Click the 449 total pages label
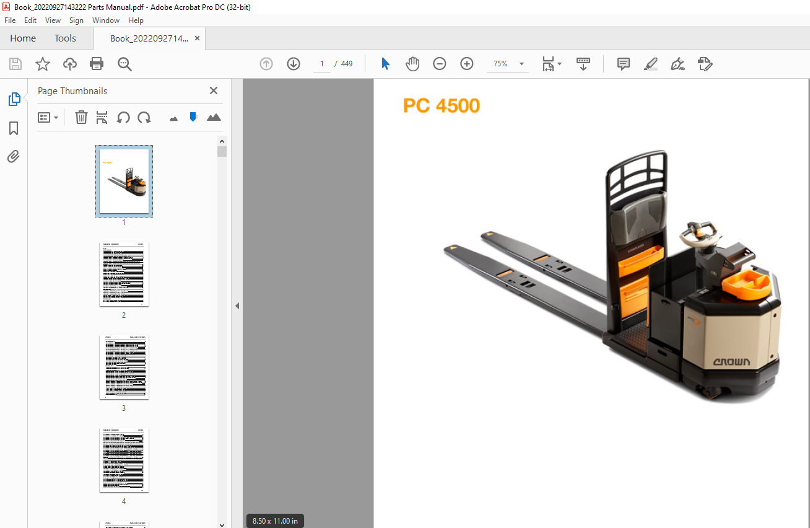This screenshot has width=810, height=528. coord(347,64)
